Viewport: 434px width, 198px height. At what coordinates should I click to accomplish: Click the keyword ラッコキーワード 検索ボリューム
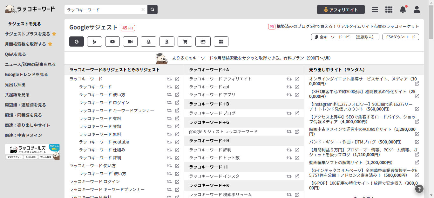[x=220, y=195]
